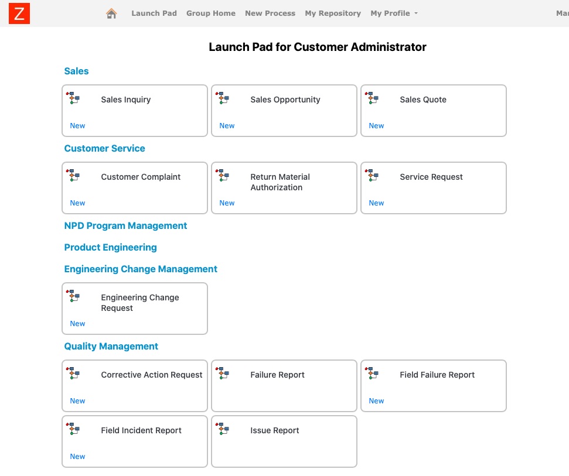Go to home via house icon
This screenshot has width=569, height=476.
point(111,13)
